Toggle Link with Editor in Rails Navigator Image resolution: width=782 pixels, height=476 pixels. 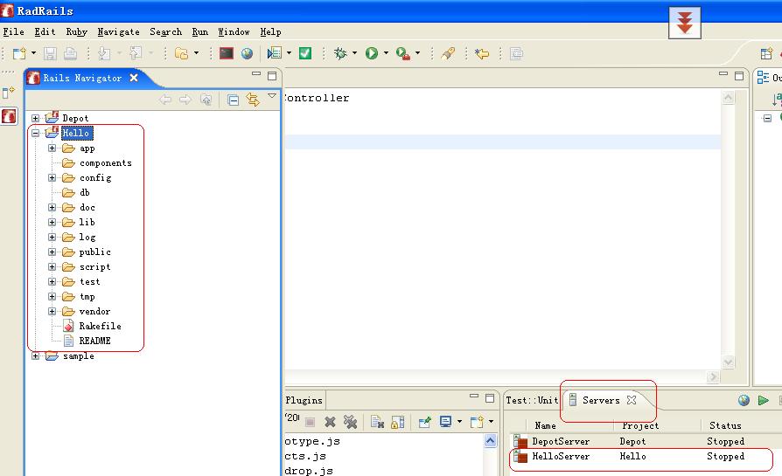click(253, 100)
